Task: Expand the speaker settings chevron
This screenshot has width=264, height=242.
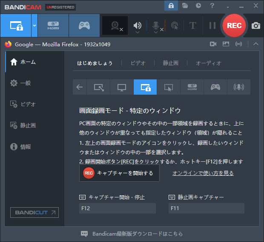Action: point(138,32)
